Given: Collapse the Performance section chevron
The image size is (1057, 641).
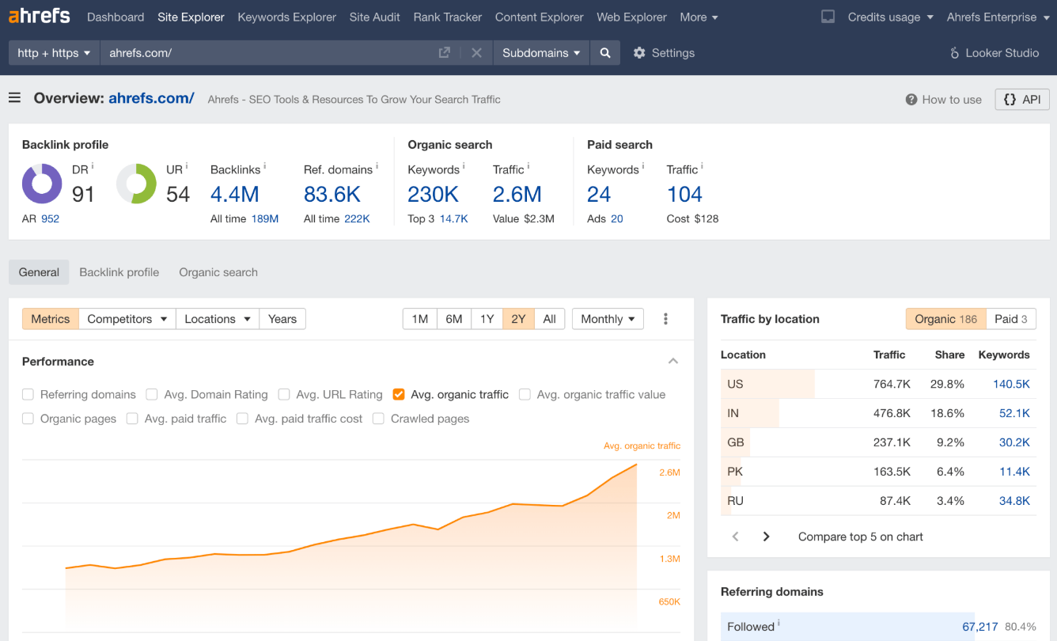Looking at the screenshot, I should coord(673,361).
